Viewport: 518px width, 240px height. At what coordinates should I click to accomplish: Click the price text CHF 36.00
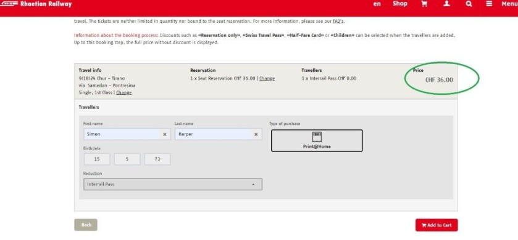point(439,80)
